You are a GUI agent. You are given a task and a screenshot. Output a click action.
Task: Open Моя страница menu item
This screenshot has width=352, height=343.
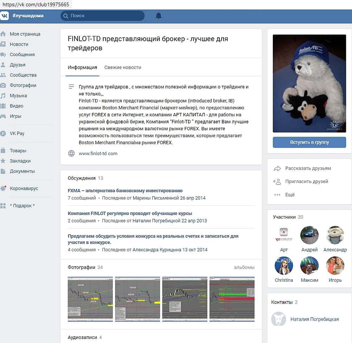(x=25, y=34)
